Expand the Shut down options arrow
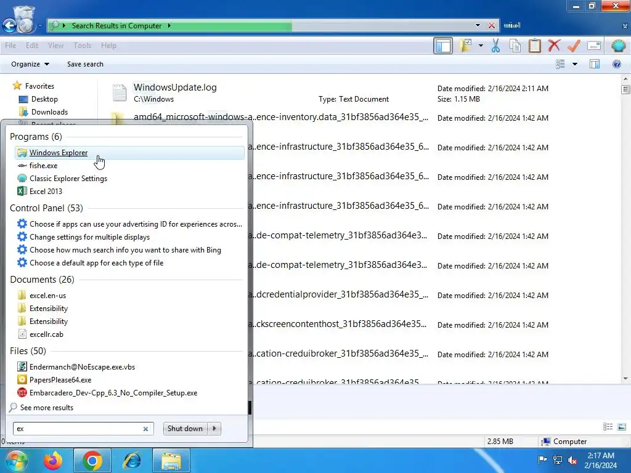 (x=214, y=429)
